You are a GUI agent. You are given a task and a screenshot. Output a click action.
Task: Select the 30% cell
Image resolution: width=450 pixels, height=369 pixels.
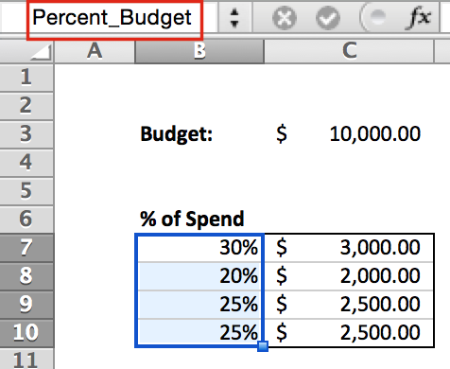pos(199,248)
